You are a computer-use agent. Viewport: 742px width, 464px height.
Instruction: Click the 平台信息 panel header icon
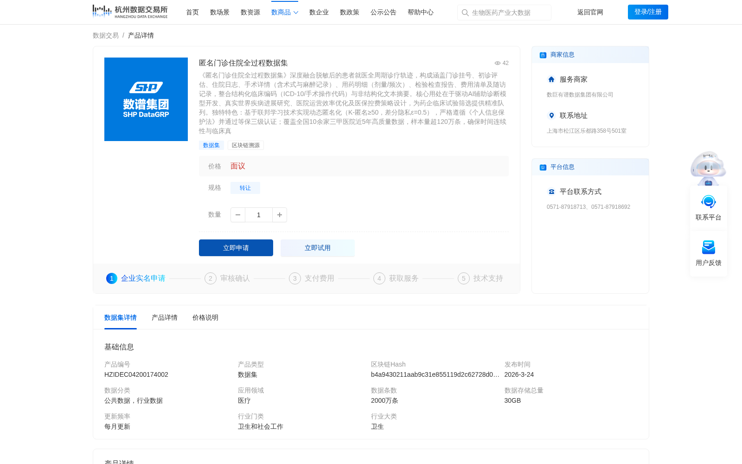[x=543, y=167]
